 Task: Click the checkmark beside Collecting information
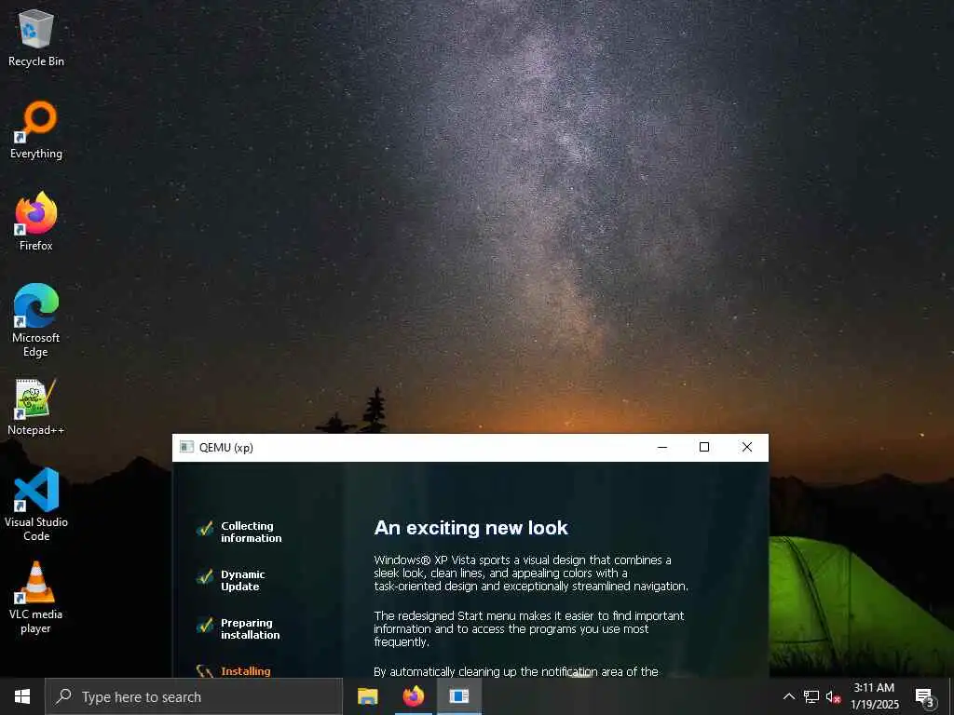pos(205,528)
